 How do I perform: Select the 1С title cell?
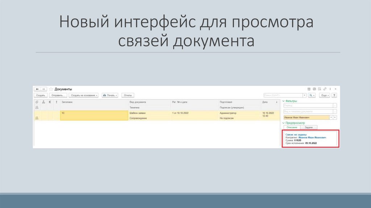(x=94, y=116)
